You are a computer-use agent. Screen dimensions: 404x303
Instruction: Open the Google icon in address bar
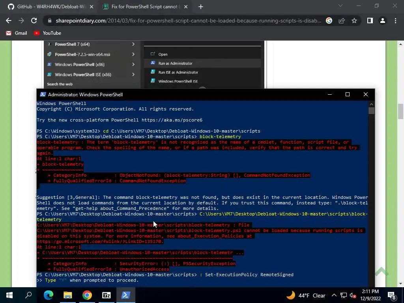[x=329, y=21]
